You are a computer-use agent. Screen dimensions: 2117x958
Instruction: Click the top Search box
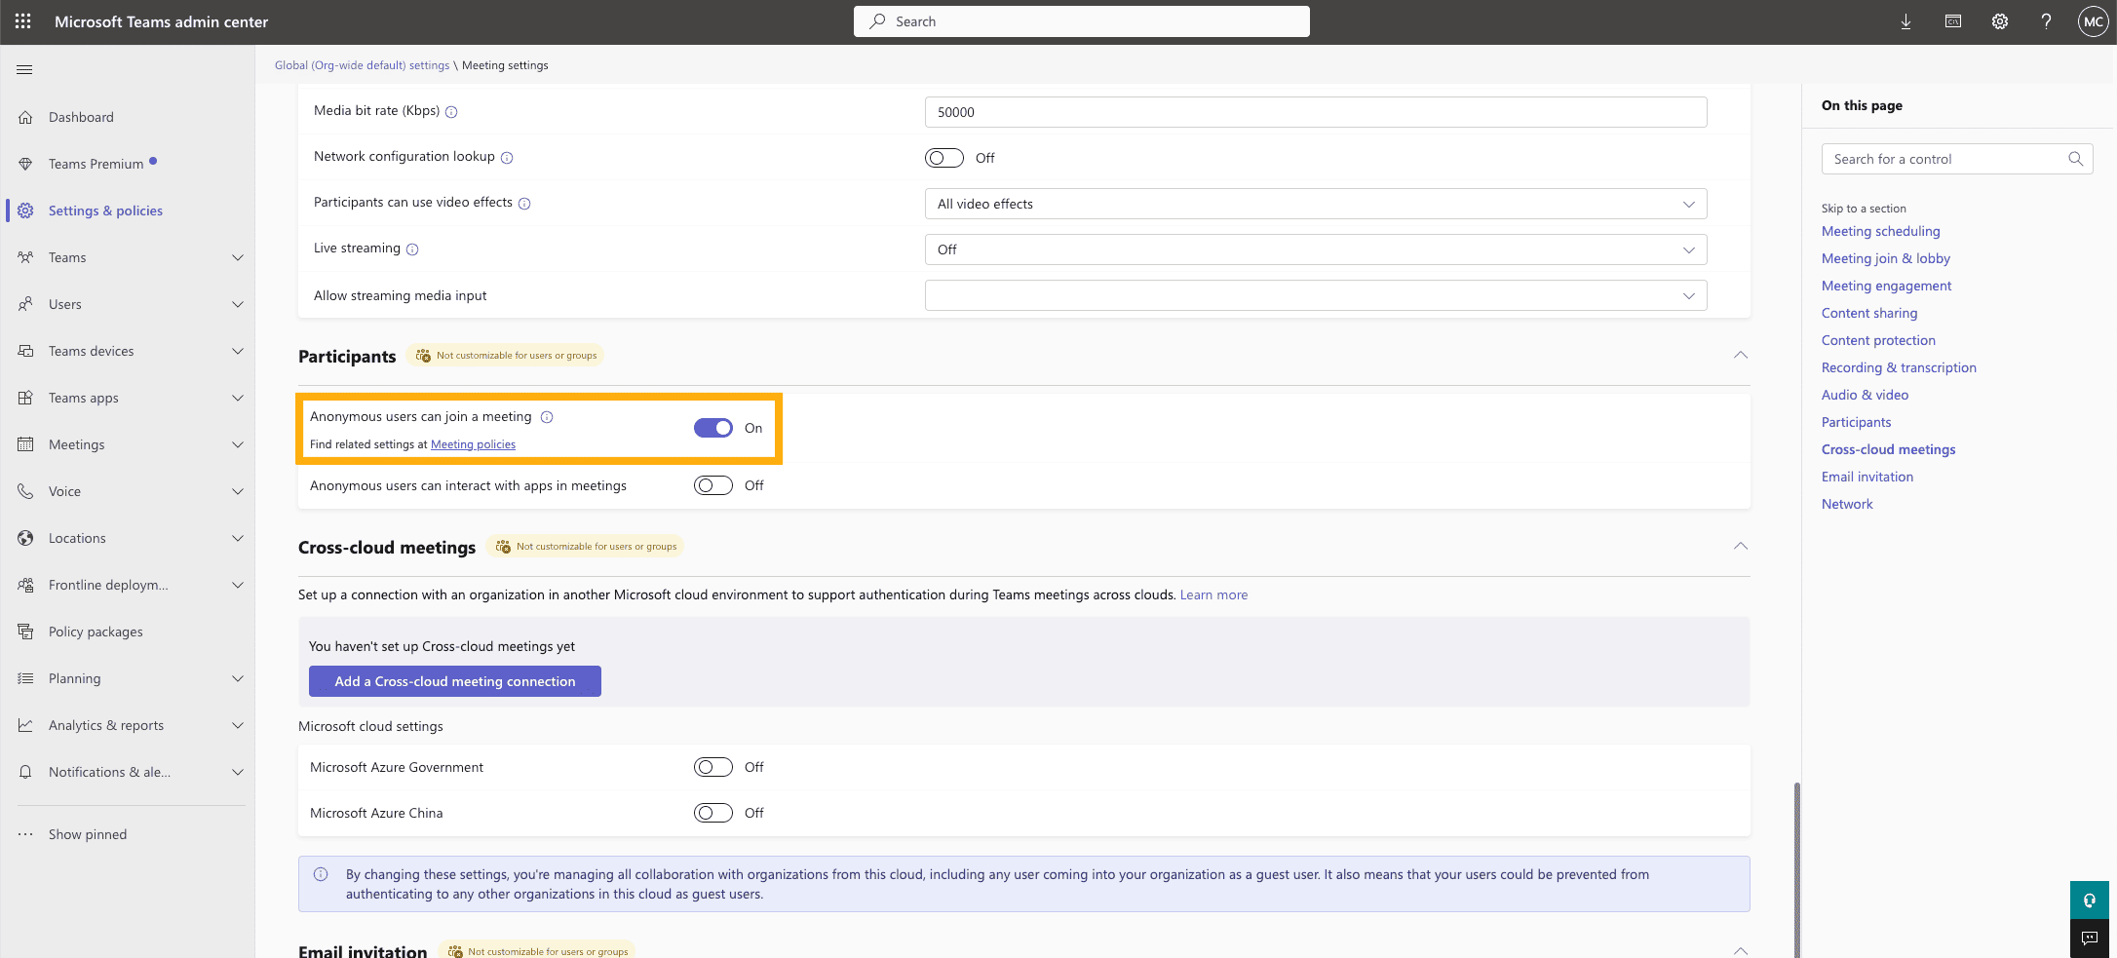1082,21
